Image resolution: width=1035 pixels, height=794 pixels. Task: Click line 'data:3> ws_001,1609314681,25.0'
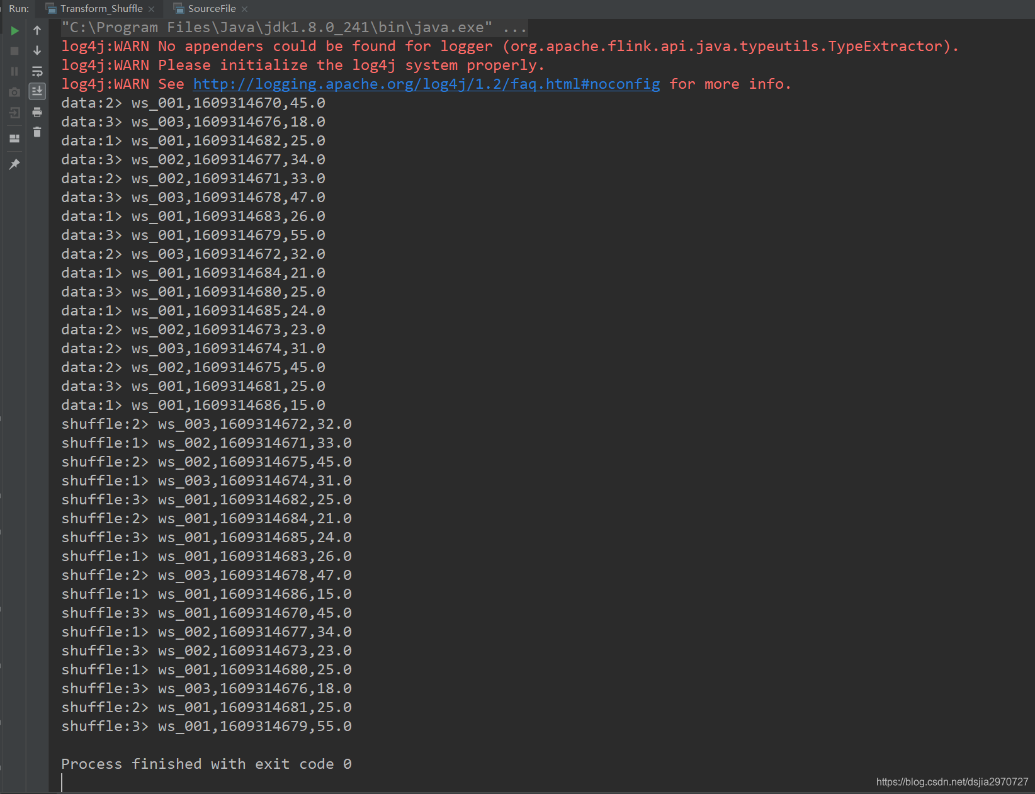pos(193,386)
